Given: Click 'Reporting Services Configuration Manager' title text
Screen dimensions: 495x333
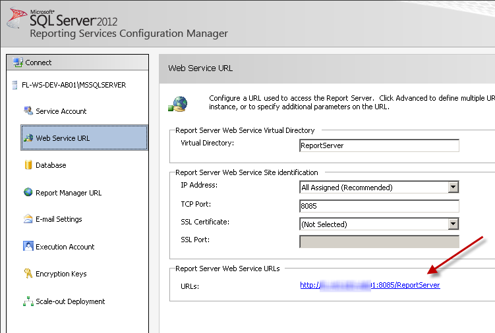Looking at the screenshot, I should [x=129, y=34].
